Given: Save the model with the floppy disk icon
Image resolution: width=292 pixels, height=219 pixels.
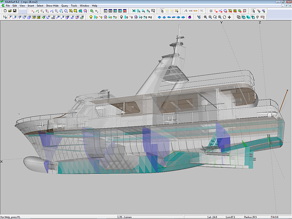Looking at the screenshot, I should point(15,11).
